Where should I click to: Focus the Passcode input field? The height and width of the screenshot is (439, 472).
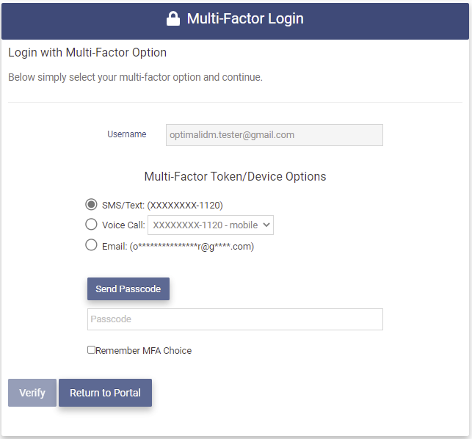(235, 319)
